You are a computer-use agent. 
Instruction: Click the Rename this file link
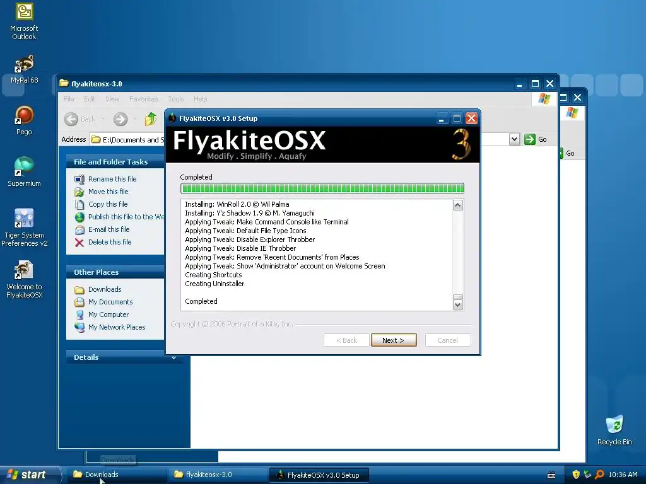(x=112, y=179)
